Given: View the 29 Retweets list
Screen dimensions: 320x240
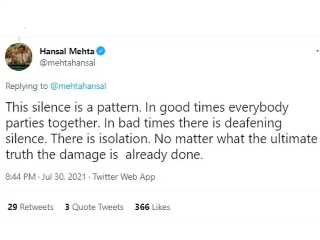Looking at the screenshot, I should click(30, 207).
